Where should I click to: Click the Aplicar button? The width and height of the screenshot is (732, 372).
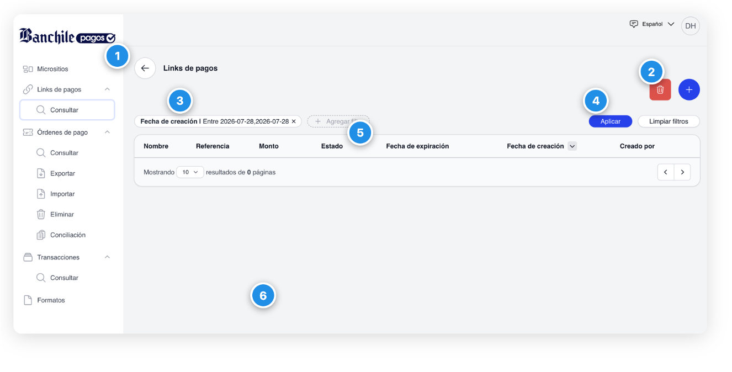[x=611, y=121]
